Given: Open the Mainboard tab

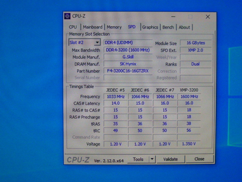Looking at the screenshot, I should (x=93, y=27).
